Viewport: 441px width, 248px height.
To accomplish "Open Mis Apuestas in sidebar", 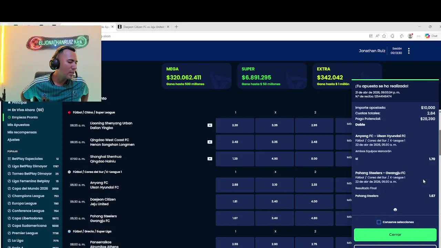I will (19, 125).
